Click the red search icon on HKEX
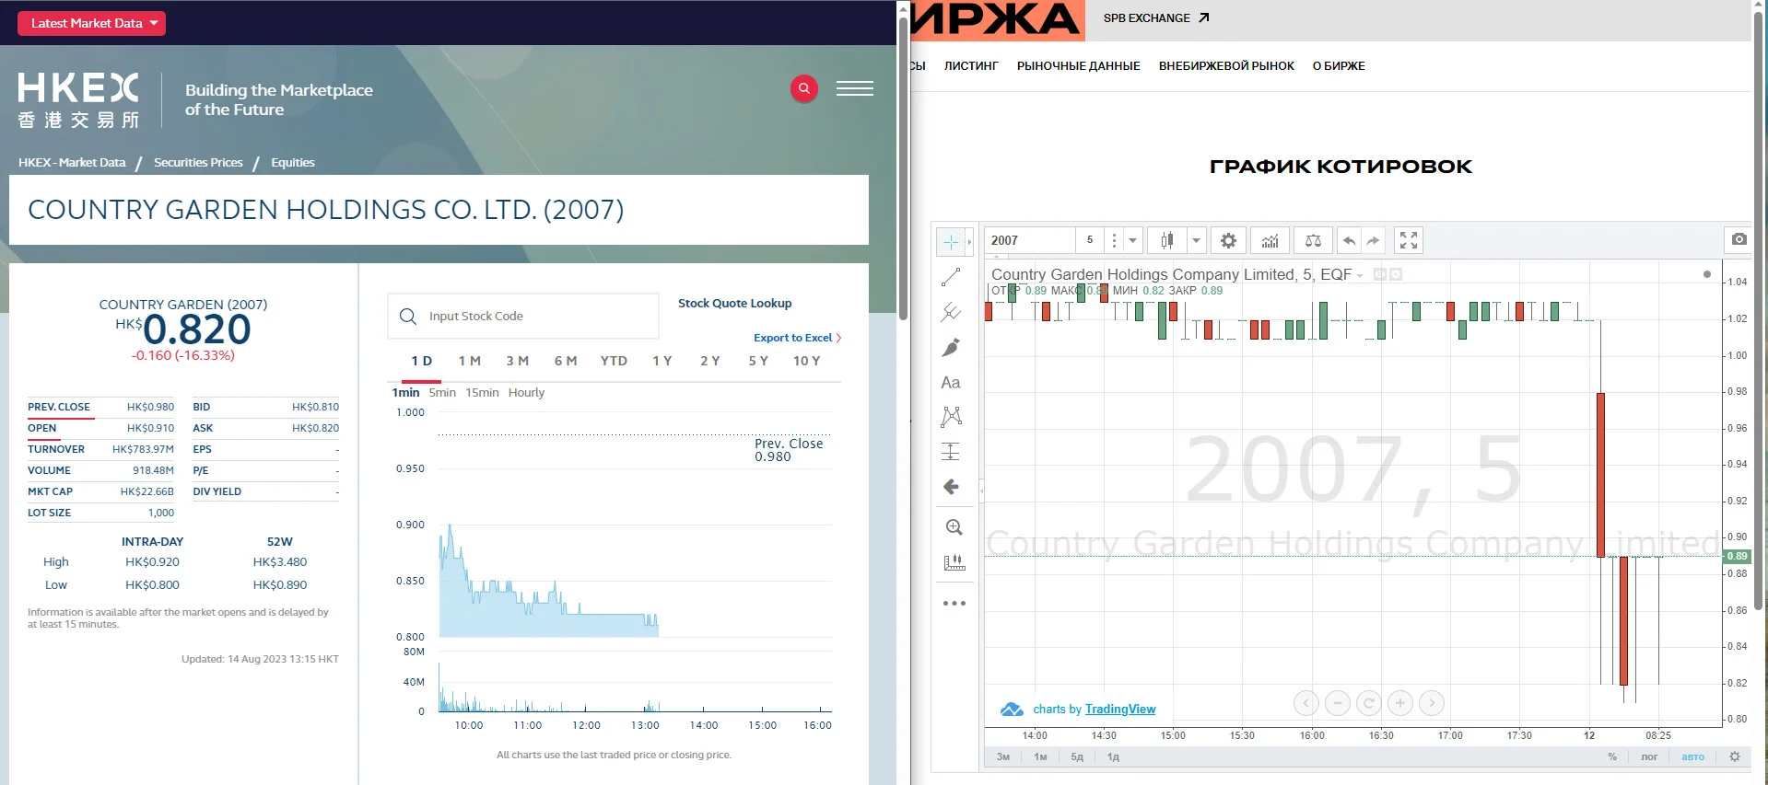 click(x=804, y=88)
